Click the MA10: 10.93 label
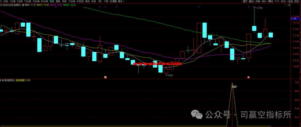This screenshot has width=301, height=127. click(x=43, y=5)
